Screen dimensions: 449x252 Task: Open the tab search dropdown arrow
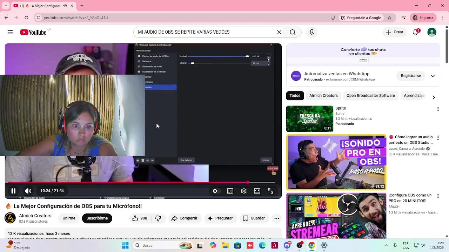click(x=5, y=6)
